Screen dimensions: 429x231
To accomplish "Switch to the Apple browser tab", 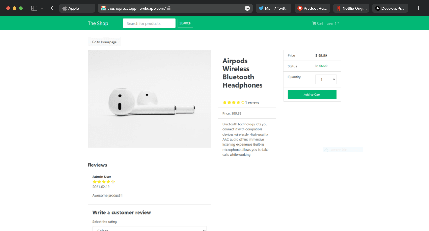I will pos(77,8).
